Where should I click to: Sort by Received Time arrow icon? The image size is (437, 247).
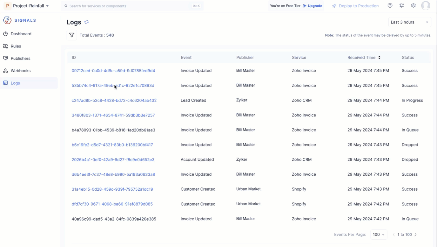pyautogui.click(x=379, y=58)
